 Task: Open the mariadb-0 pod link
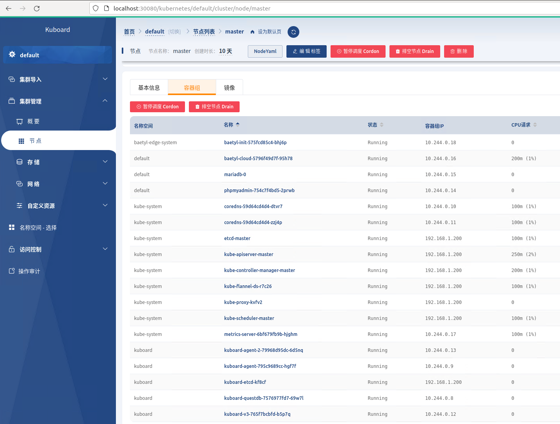pos(235,175)
